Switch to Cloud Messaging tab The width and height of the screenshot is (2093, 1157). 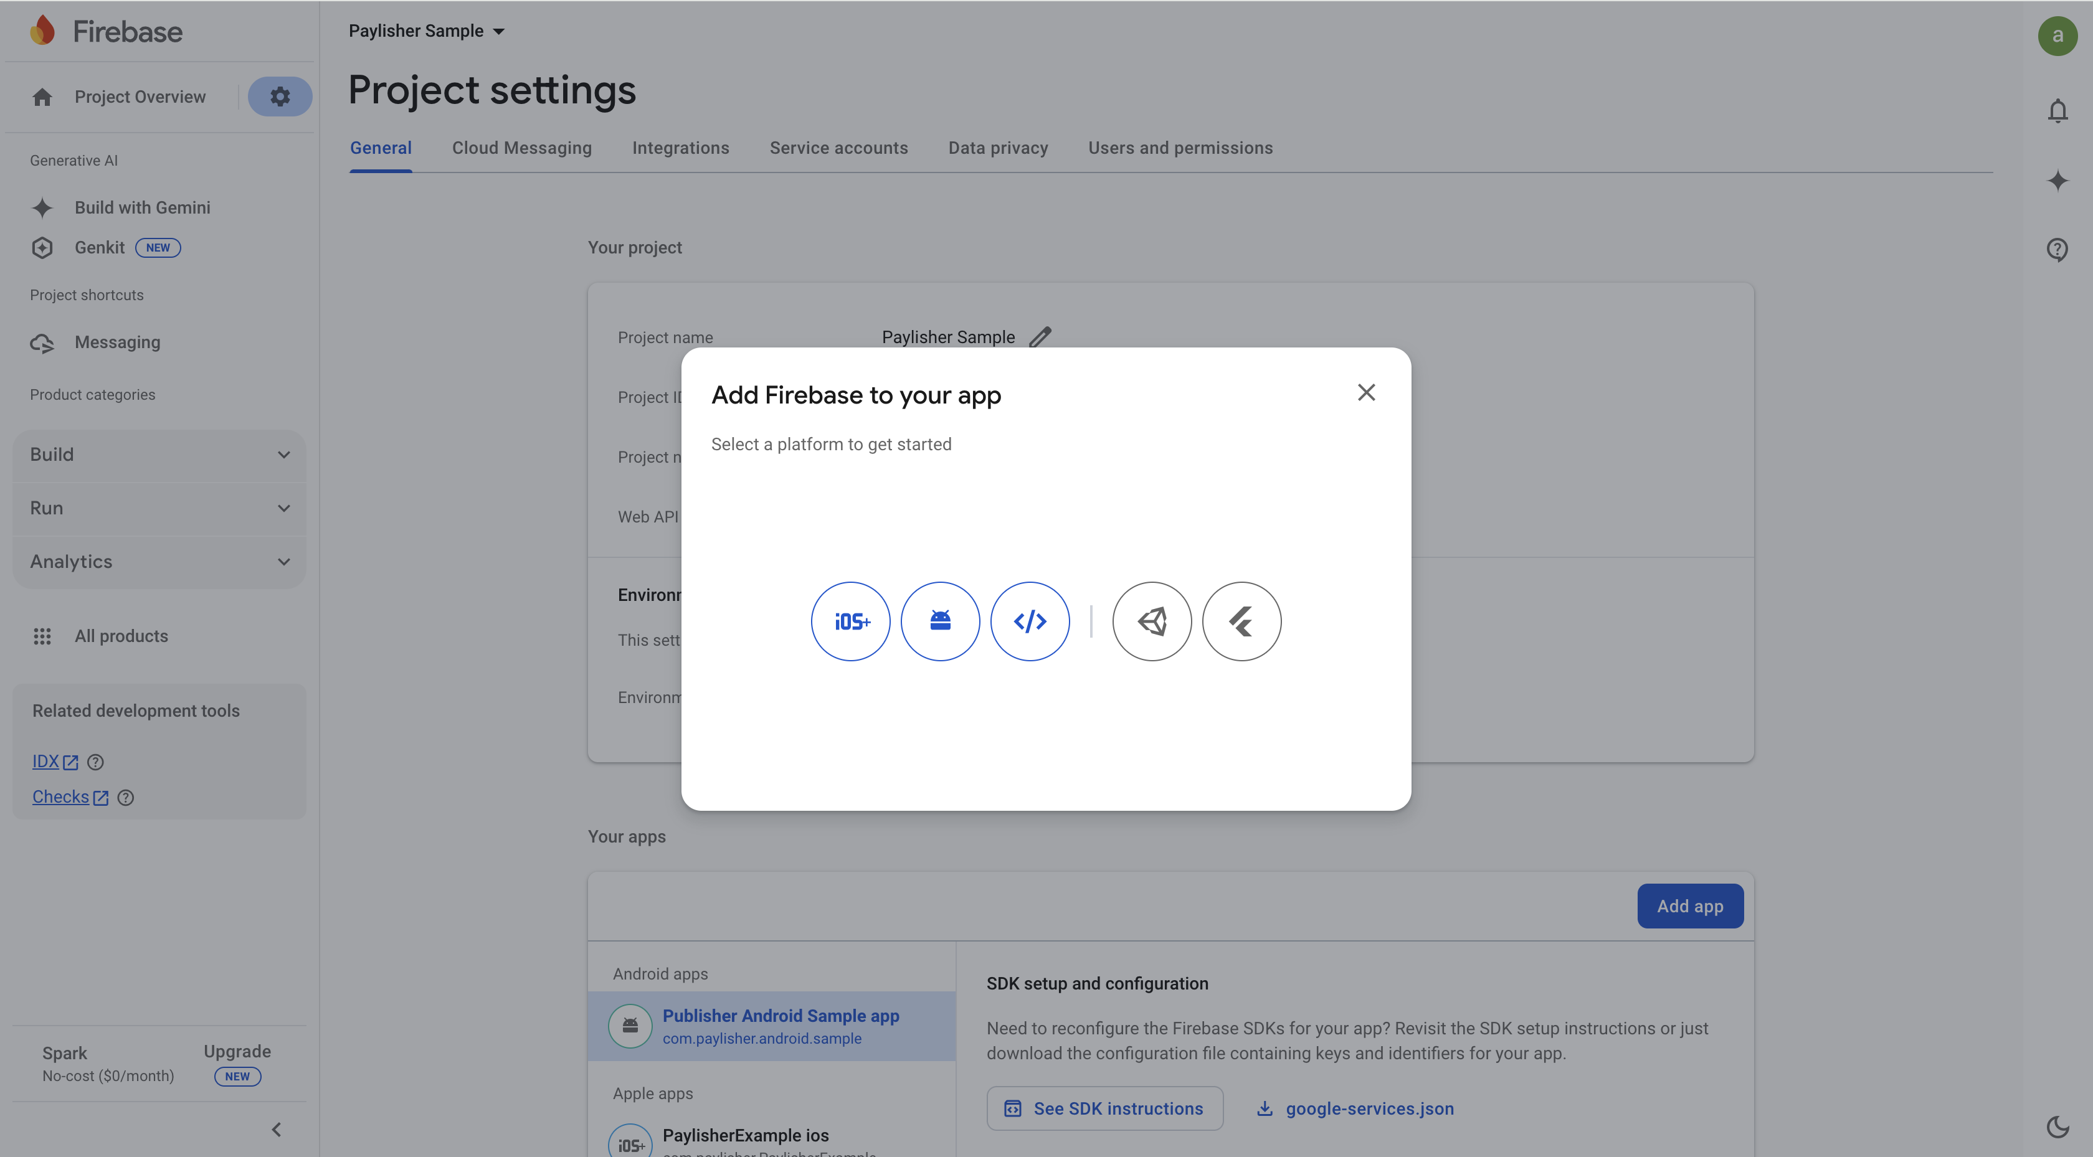521,148
